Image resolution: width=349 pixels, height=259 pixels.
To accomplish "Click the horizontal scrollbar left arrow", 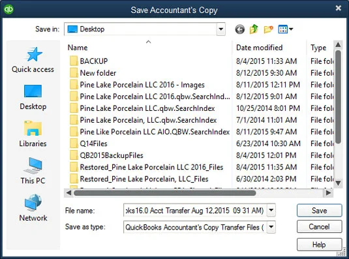I will [x=68, y=193].
